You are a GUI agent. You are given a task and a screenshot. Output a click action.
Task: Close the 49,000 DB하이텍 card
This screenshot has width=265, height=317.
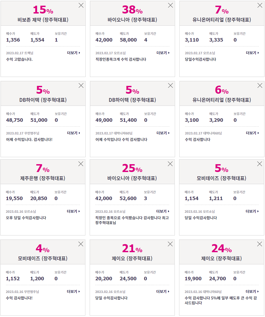tap(170, 86)
